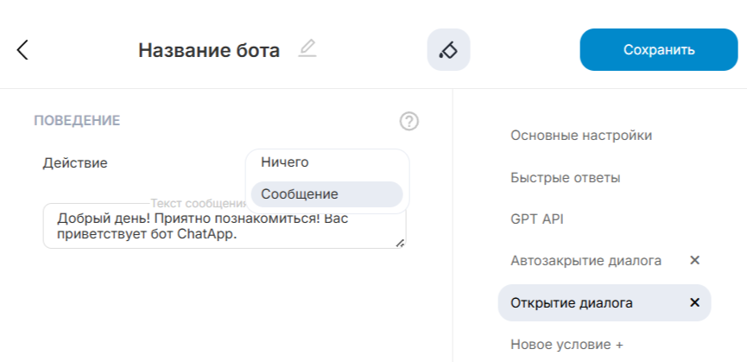Screen dimensions: 747x362
Task: Click the ПОВЕДЕНИЕ section heading
Action: tap(77, 121)
